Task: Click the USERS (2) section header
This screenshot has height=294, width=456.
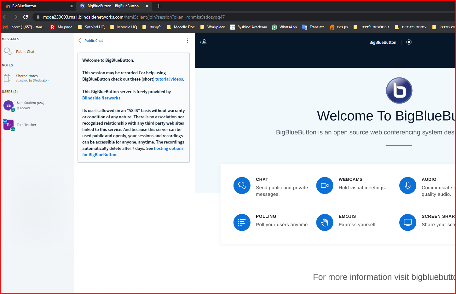Action: 10,92
